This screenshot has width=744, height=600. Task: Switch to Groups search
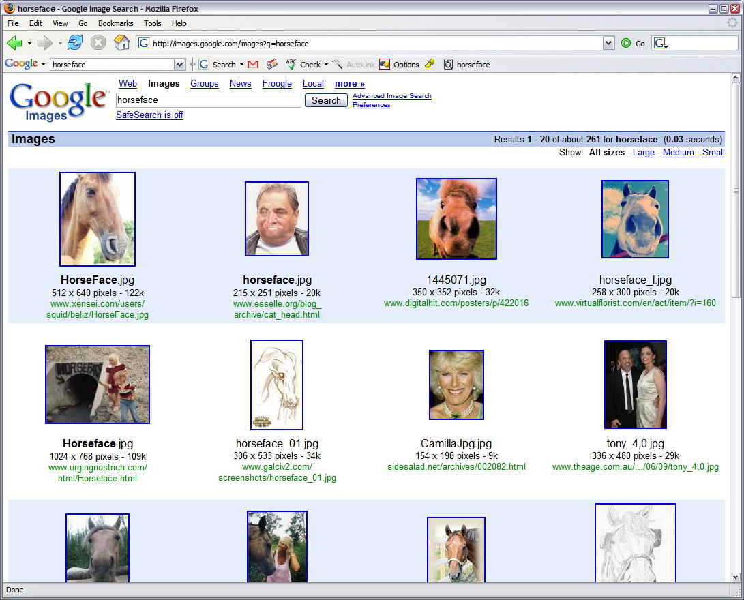pyautogui.click(x=205, y=83)
